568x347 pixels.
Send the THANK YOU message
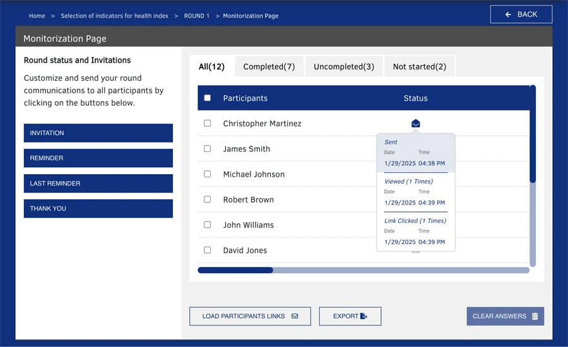click(98, 208)
